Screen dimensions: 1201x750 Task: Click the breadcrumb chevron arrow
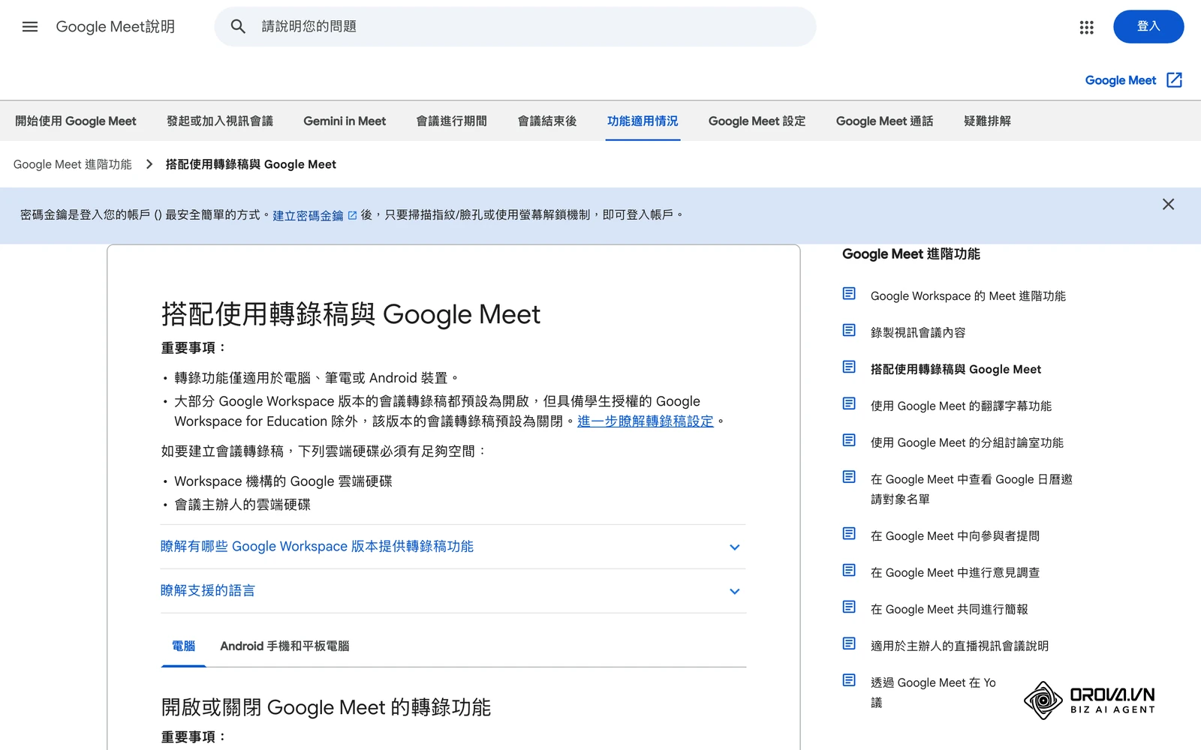pos(149,164)
